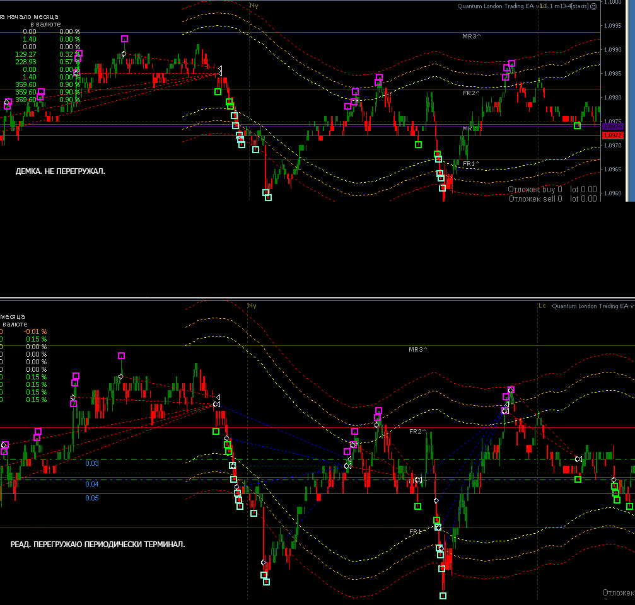Click the lowest cyan marker below FR1^ in ДЕМКА chart

[x=442, y=188]
